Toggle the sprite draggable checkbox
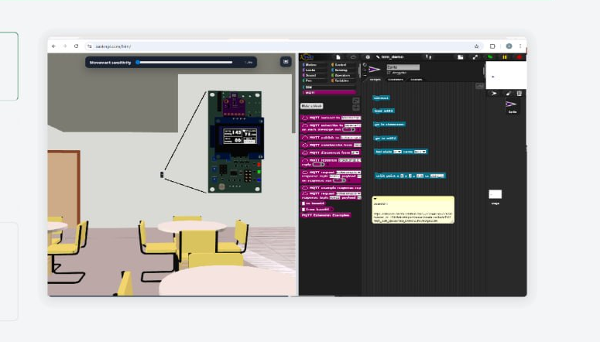The image size is (600, 342). [x=389, y=73]
